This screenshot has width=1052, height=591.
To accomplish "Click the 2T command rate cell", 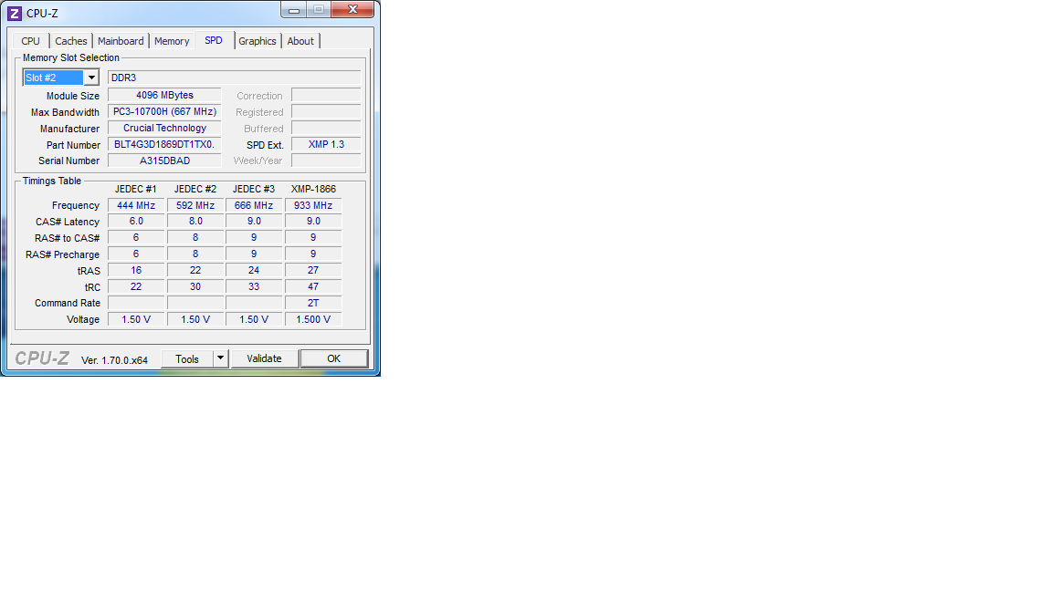I will coord(313,303).
